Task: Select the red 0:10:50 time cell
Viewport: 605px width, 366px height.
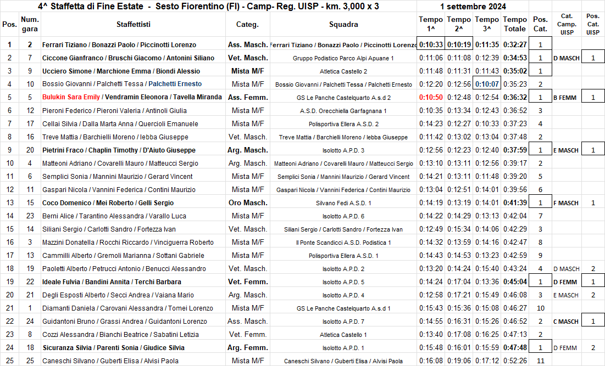Action: [x=430, y=97]
